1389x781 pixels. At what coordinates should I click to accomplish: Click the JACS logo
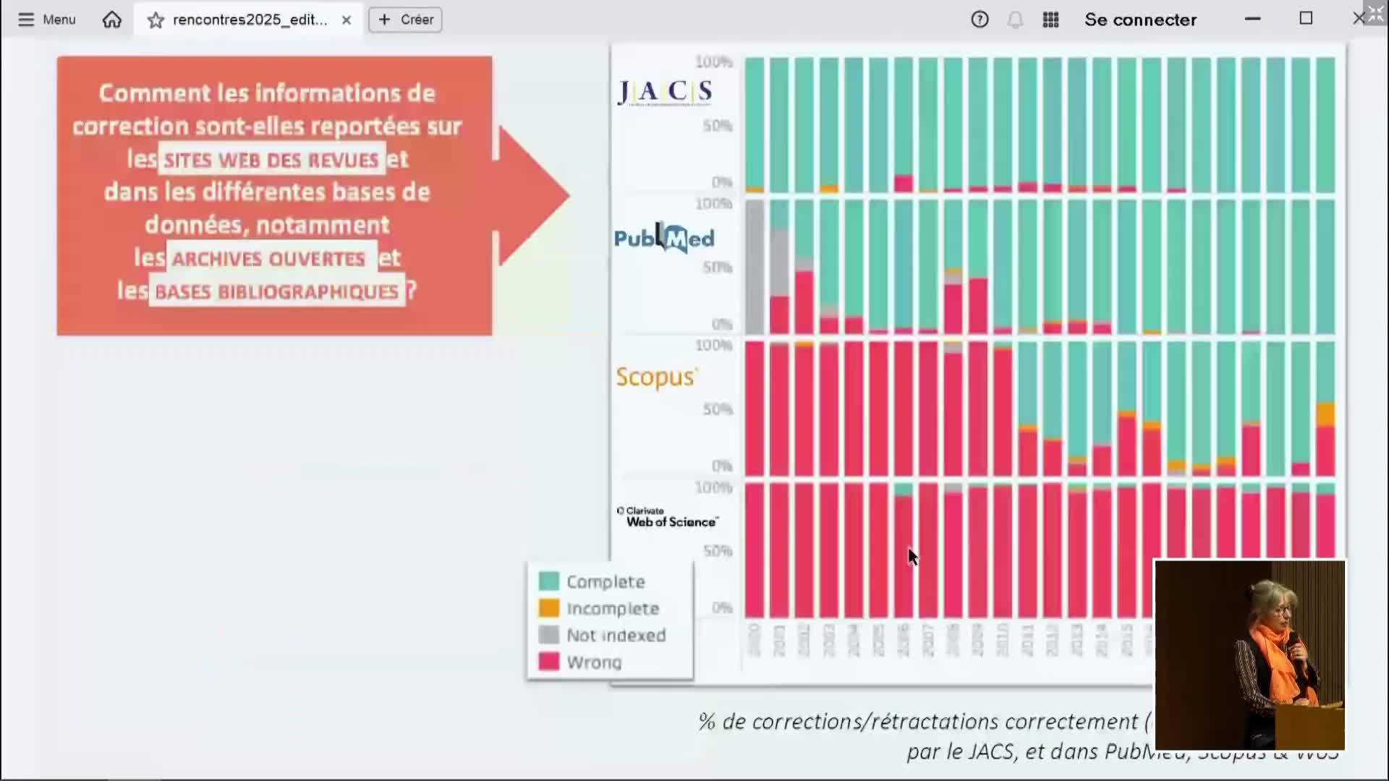[x=665, y=92]
